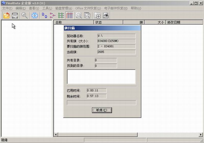Screen dimensions: 204x143
Task: Click the eye viewer icon
Action: point(106,16)
